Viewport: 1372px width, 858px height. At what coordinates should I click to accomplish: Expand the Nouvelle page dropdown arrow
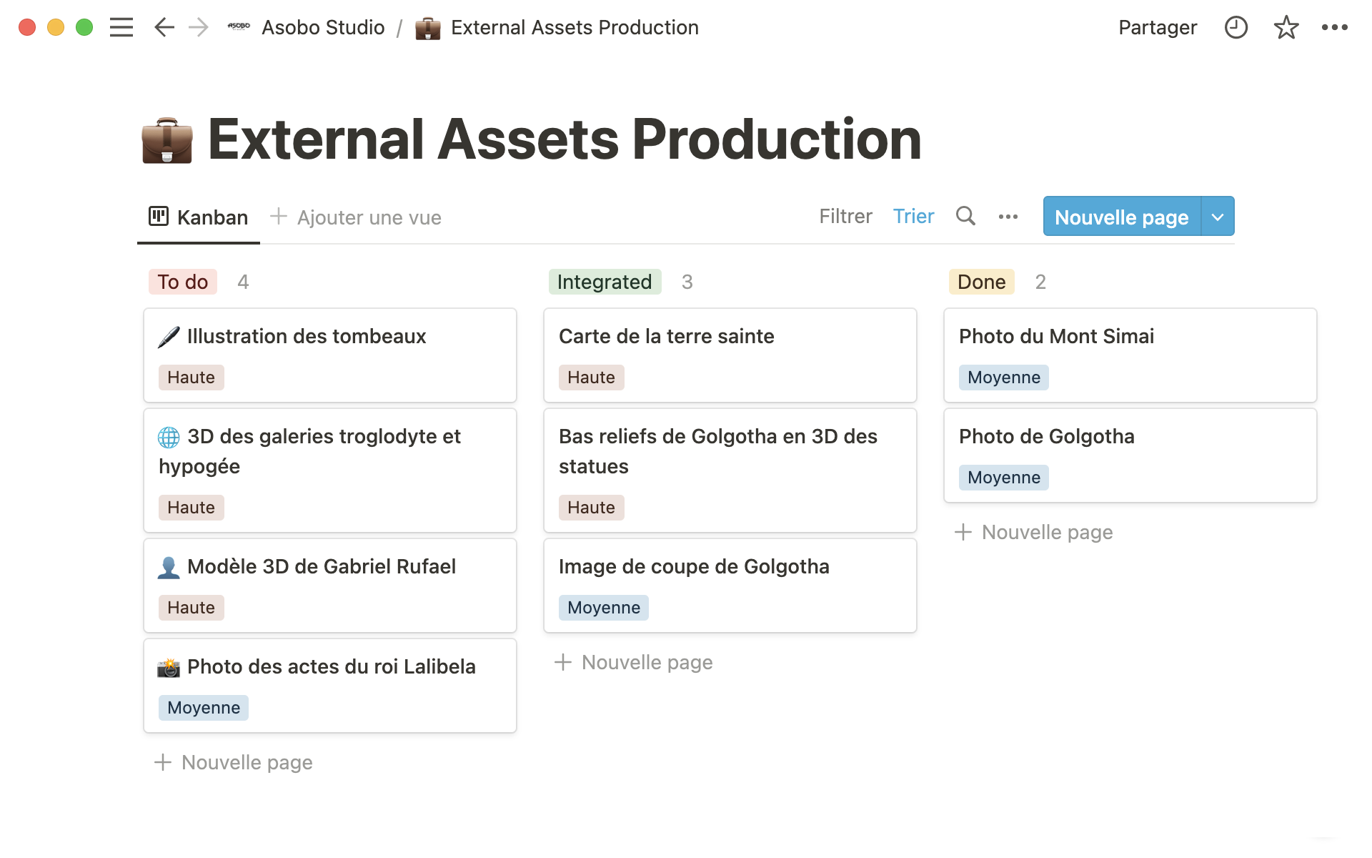point(1218,217)
